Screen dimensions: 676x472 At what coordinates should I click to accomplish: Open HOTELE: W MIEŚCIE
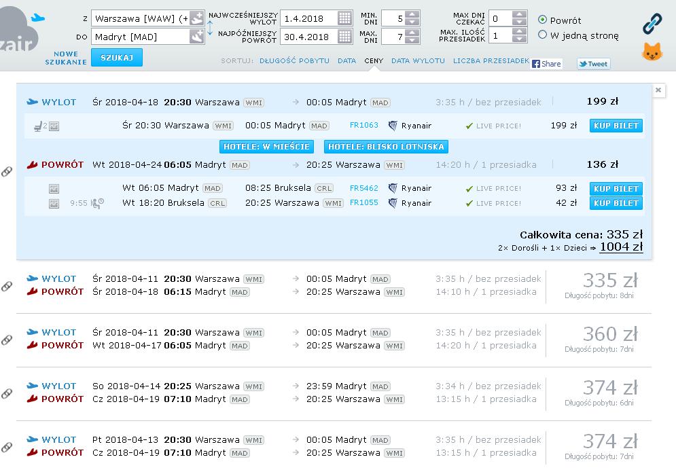(x=266, y=147)
